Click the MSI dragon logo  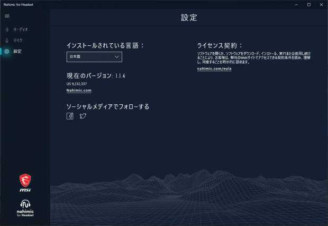[25, 183]
